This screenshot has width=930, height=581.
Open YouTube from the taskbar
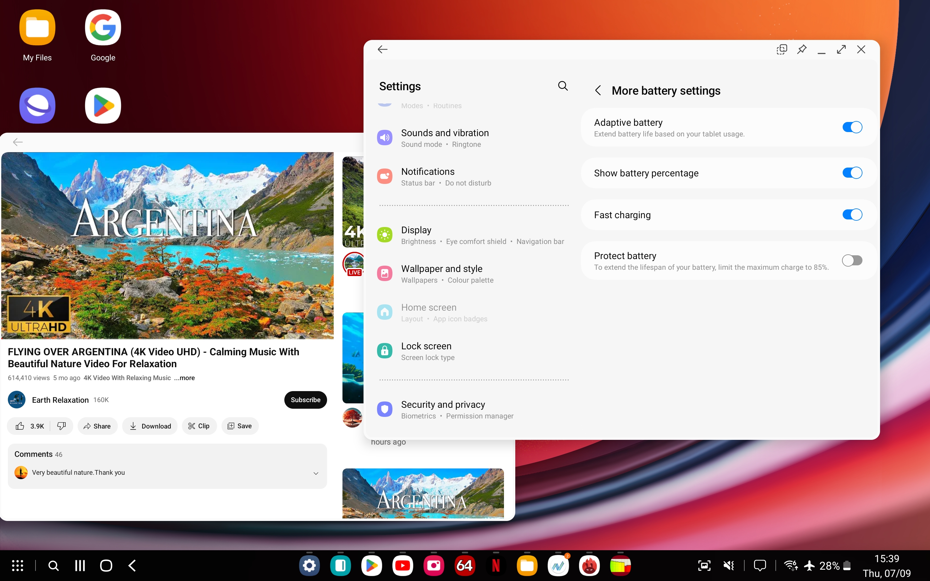click(402, 566)
